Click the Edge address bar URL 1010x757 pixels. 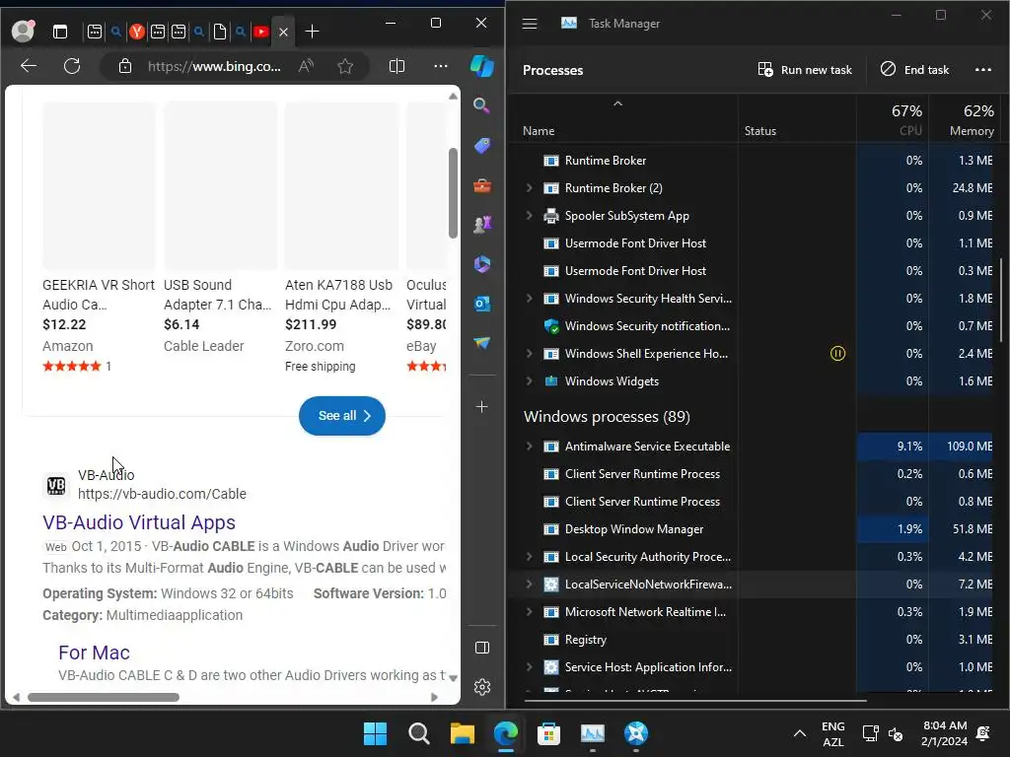point(214,66)
